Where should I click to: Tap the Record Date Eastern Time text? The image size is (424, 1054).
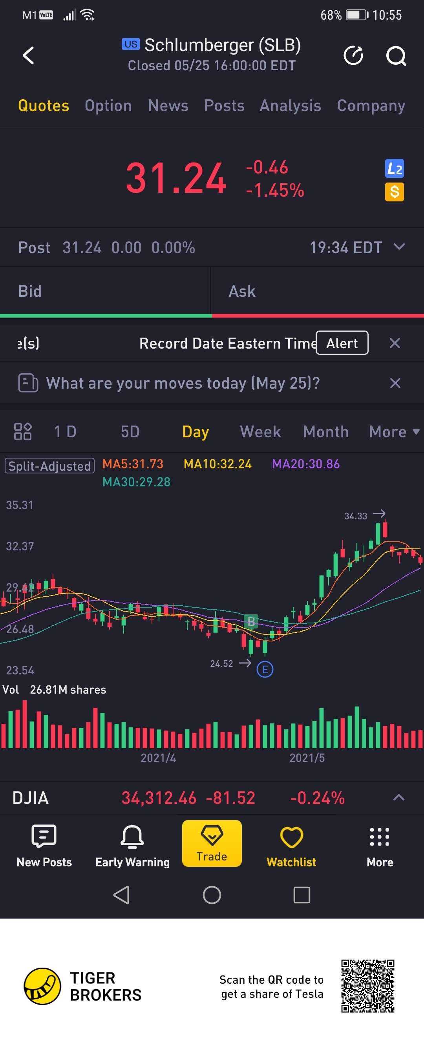point(228,343)
